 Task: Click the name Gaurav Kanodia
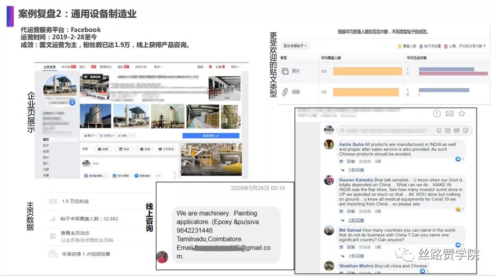[356, 180]
